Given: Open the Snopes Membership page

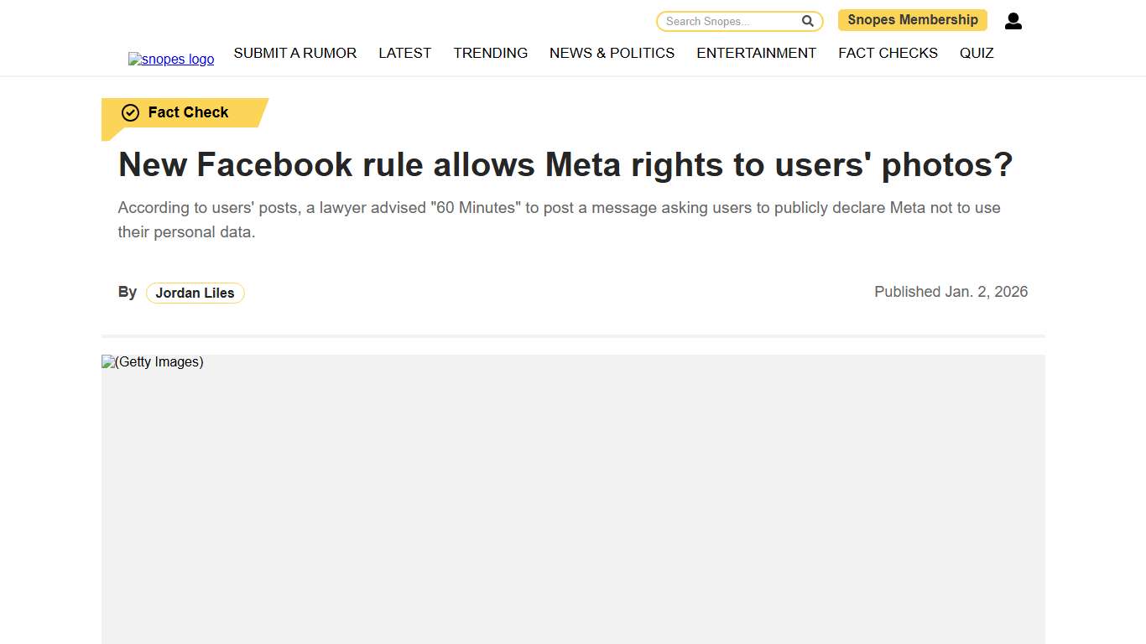Looking at the screenshot, I should click(912, 19).
